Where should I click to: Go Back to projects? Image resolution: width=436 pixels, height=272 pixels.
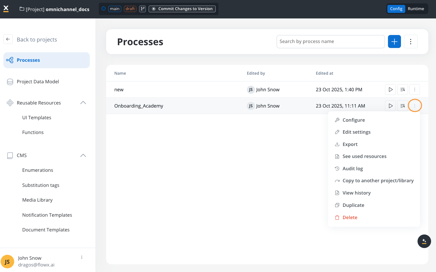coord(37,39)
